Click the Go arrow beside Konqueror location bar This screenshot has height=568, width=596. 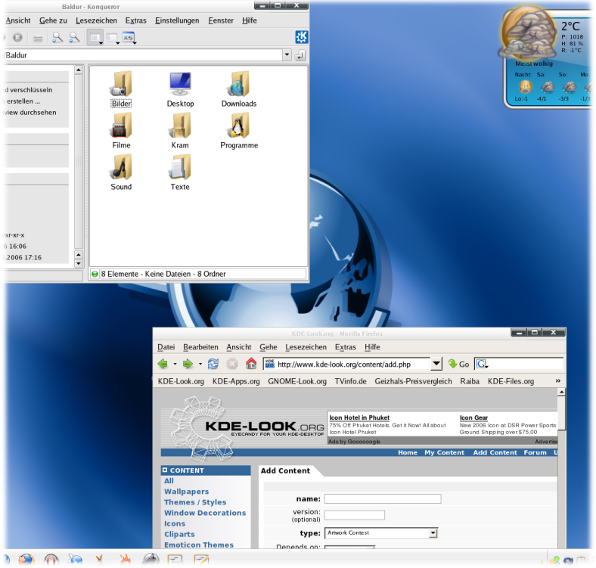click(x=300, y=55)
